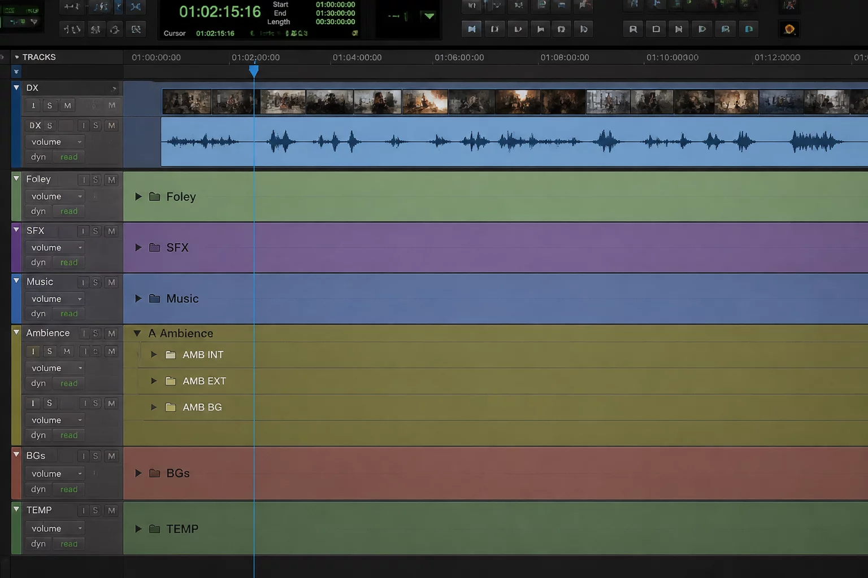
Task: Collapse the TRACKS panel header
Action: (x=16, y=57)
